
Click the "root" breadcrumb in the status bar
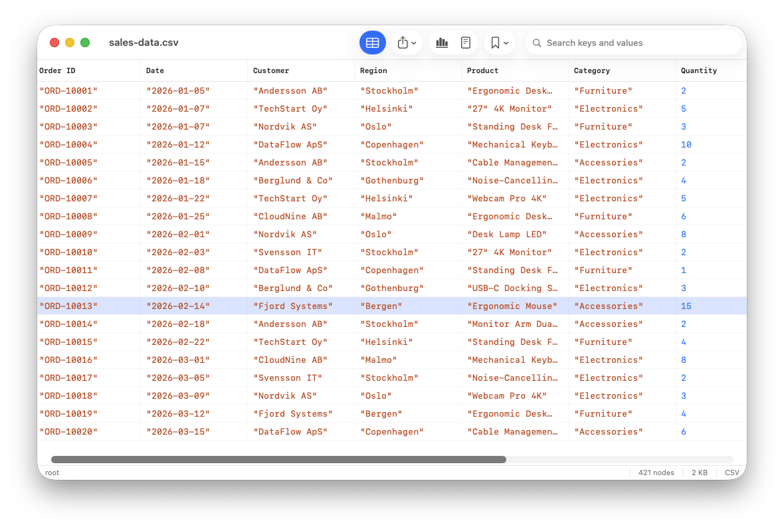pyautogui.click(x=52, y=473)
